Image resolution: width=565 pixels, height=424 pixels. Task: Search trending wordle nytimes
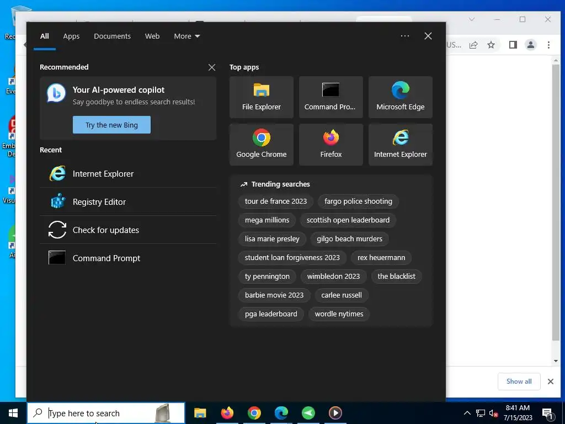339,314
